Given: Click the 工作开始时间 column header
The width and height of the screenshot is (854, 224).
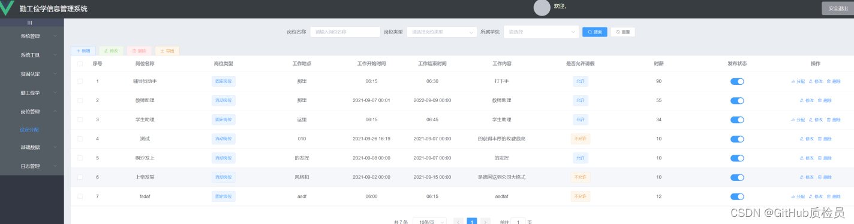Looking at the screenshot, I should pyautogui.click(x=372, y=63).
